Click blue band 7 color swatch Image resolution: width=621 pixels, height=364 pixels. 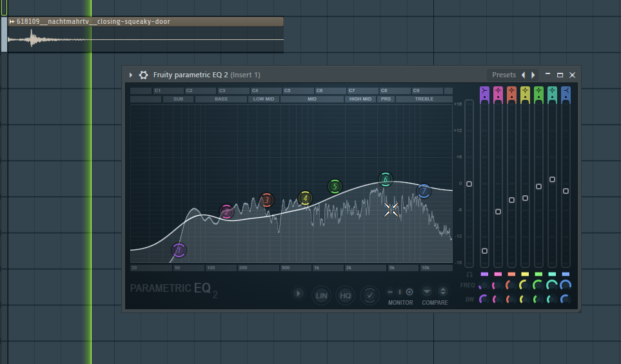pos(566,274)
